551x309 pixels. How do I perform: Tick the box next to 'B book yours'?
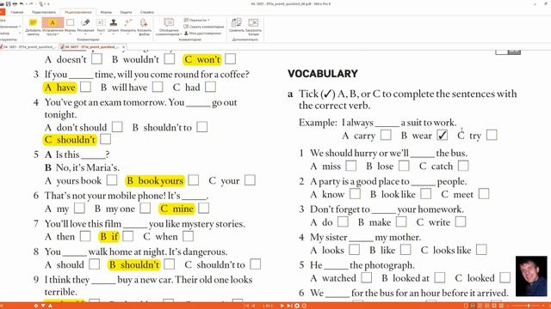[x=193, y=180]
